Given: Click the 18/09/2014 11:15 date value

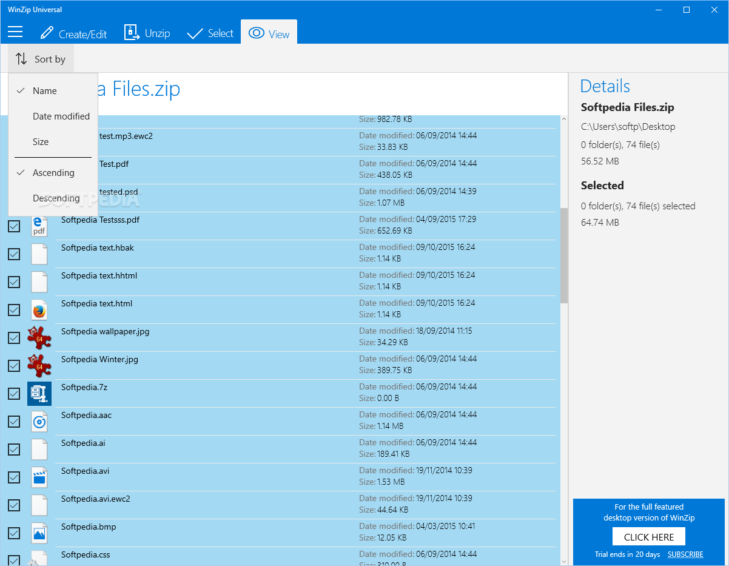Looking at the screenshot, I should 444,331.
